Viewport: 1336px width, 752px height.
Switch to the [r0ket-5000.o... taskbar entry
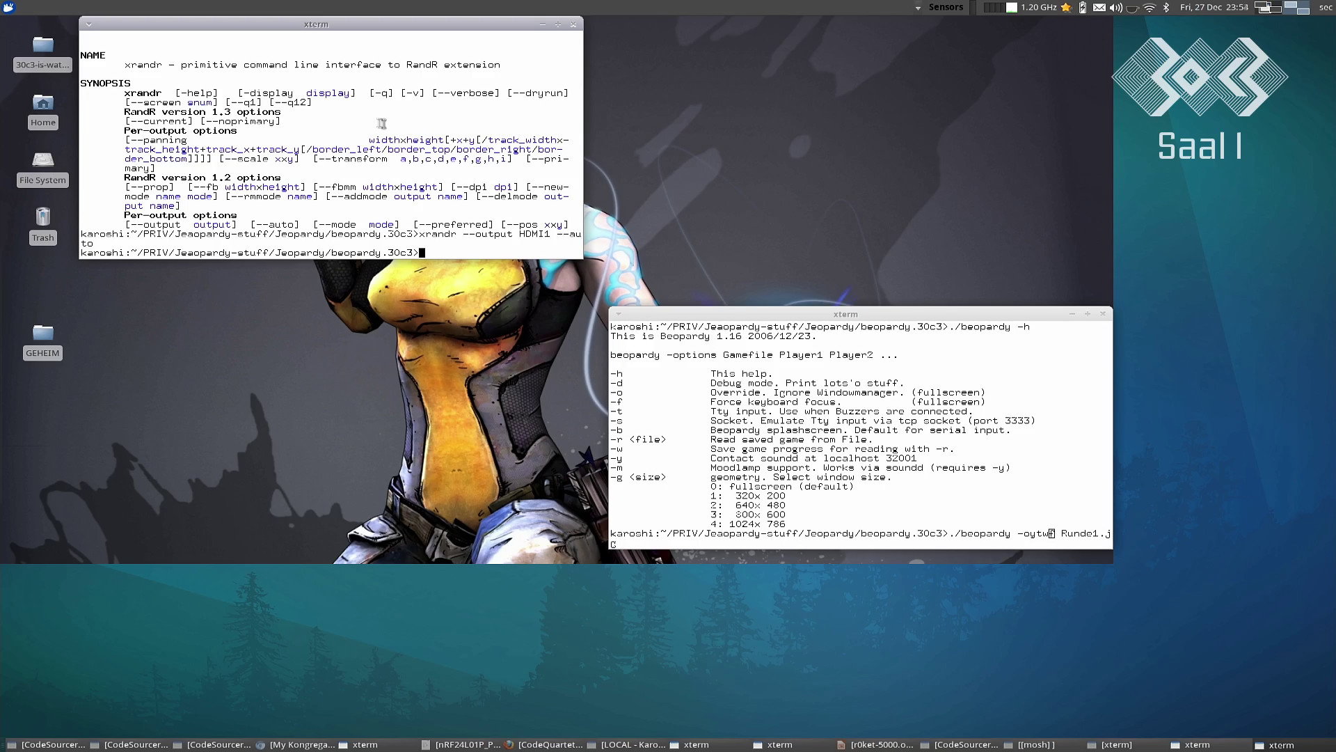pos(875,744)
